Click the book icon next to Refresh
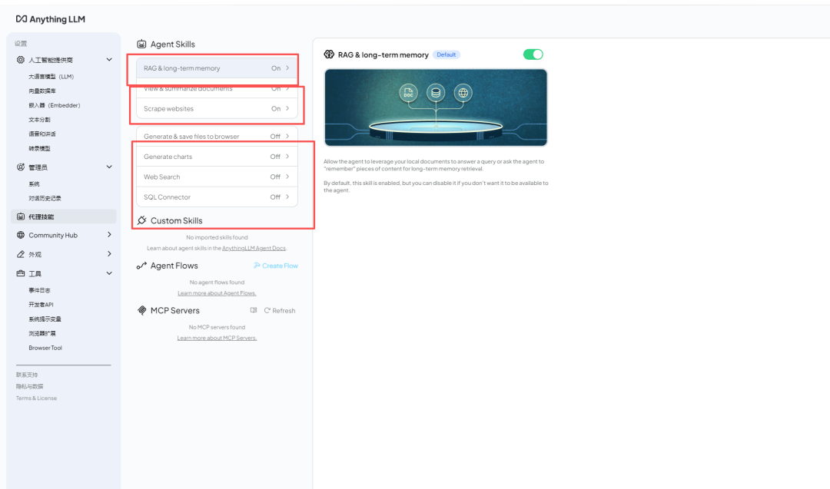 254,310
